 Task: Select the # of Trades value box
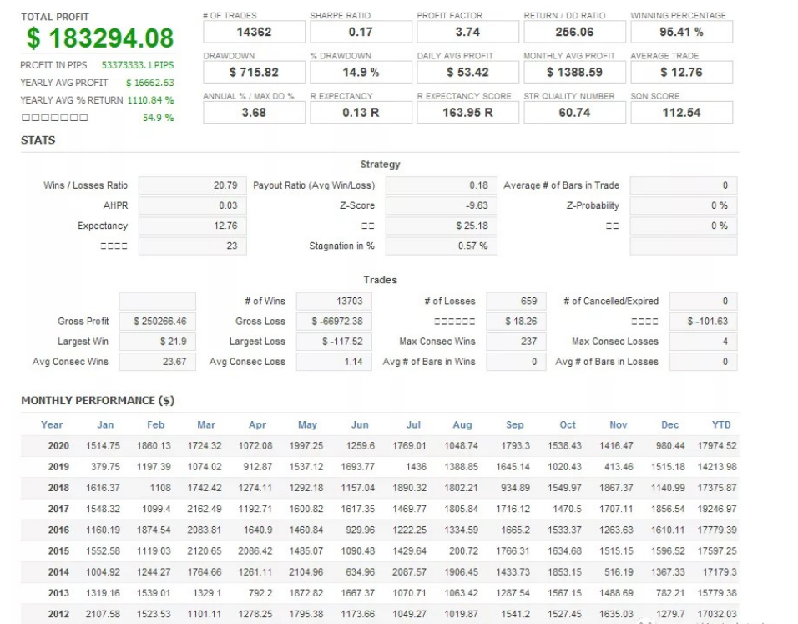pyautogui.click(x=254, y=32)
